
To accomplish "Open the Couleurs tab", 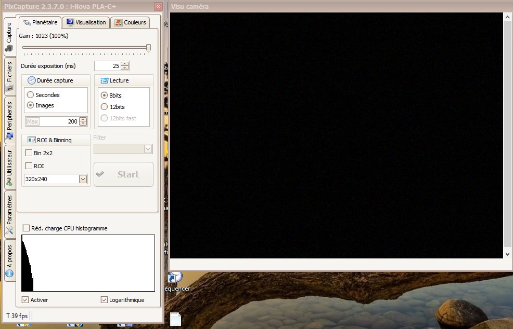I will (130, 22).
